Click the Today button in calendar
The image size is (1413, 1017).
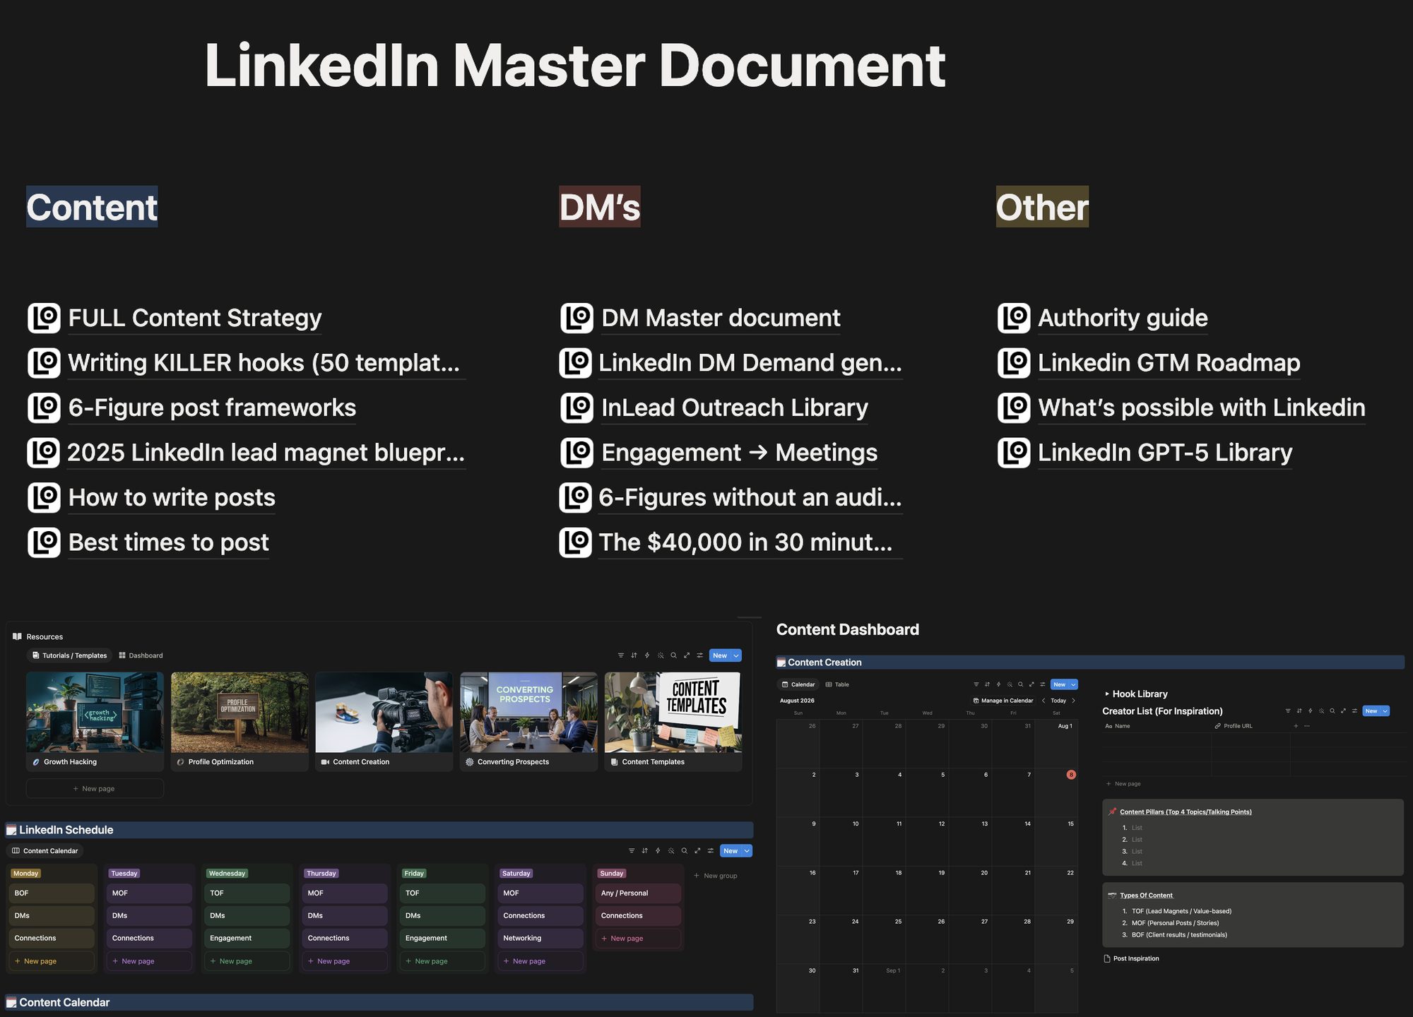pos(1058,701)
